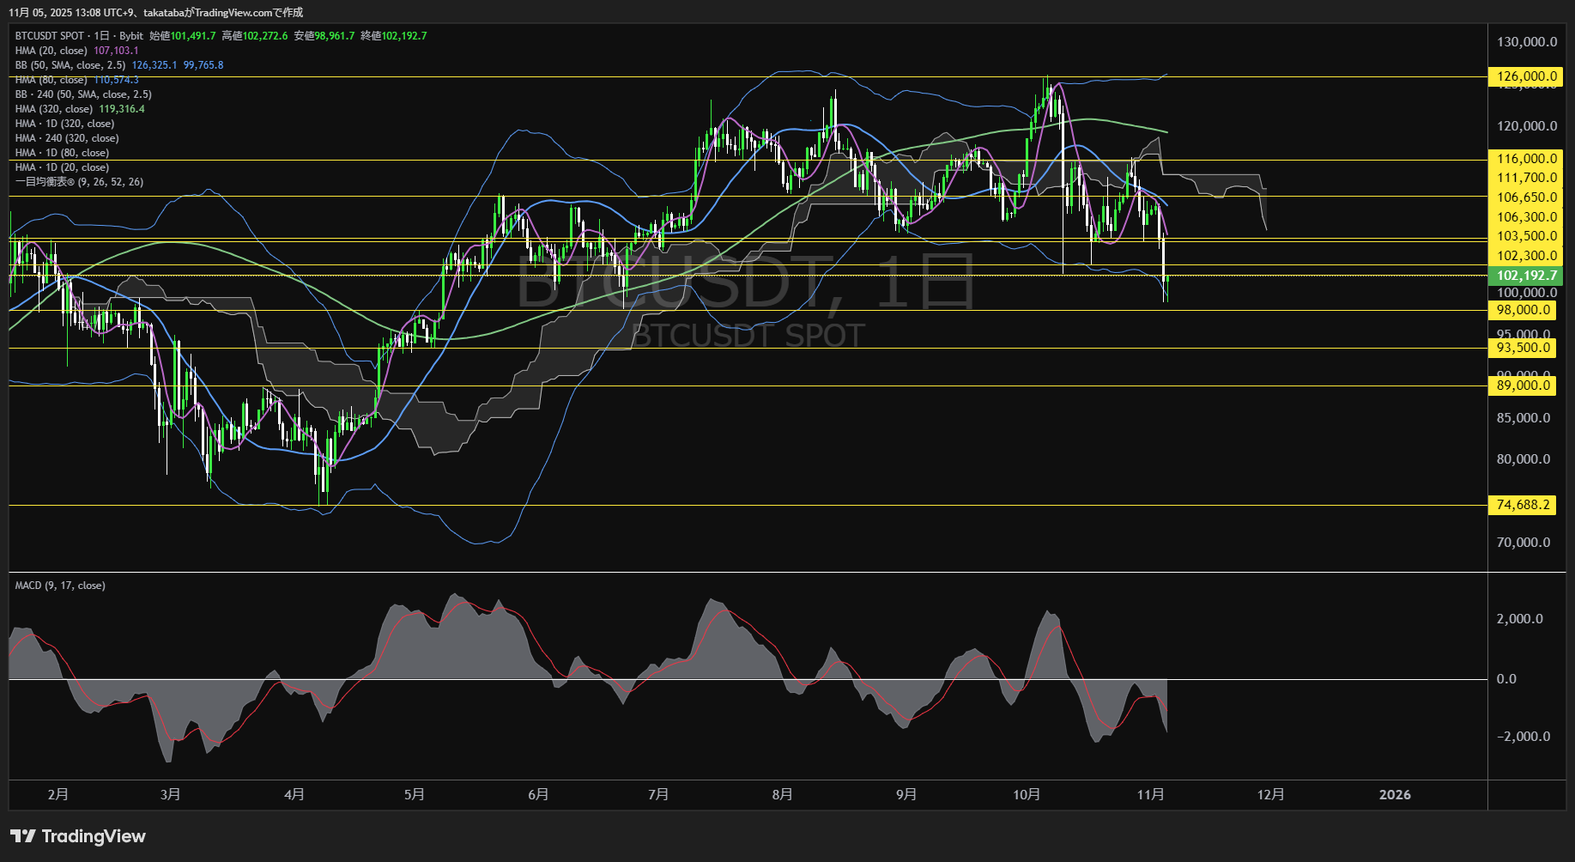The width and height of the screenshot is (1575, 862).
Task: Click the HMA (20, close) indicator legend
Action: tap(51, 51)
